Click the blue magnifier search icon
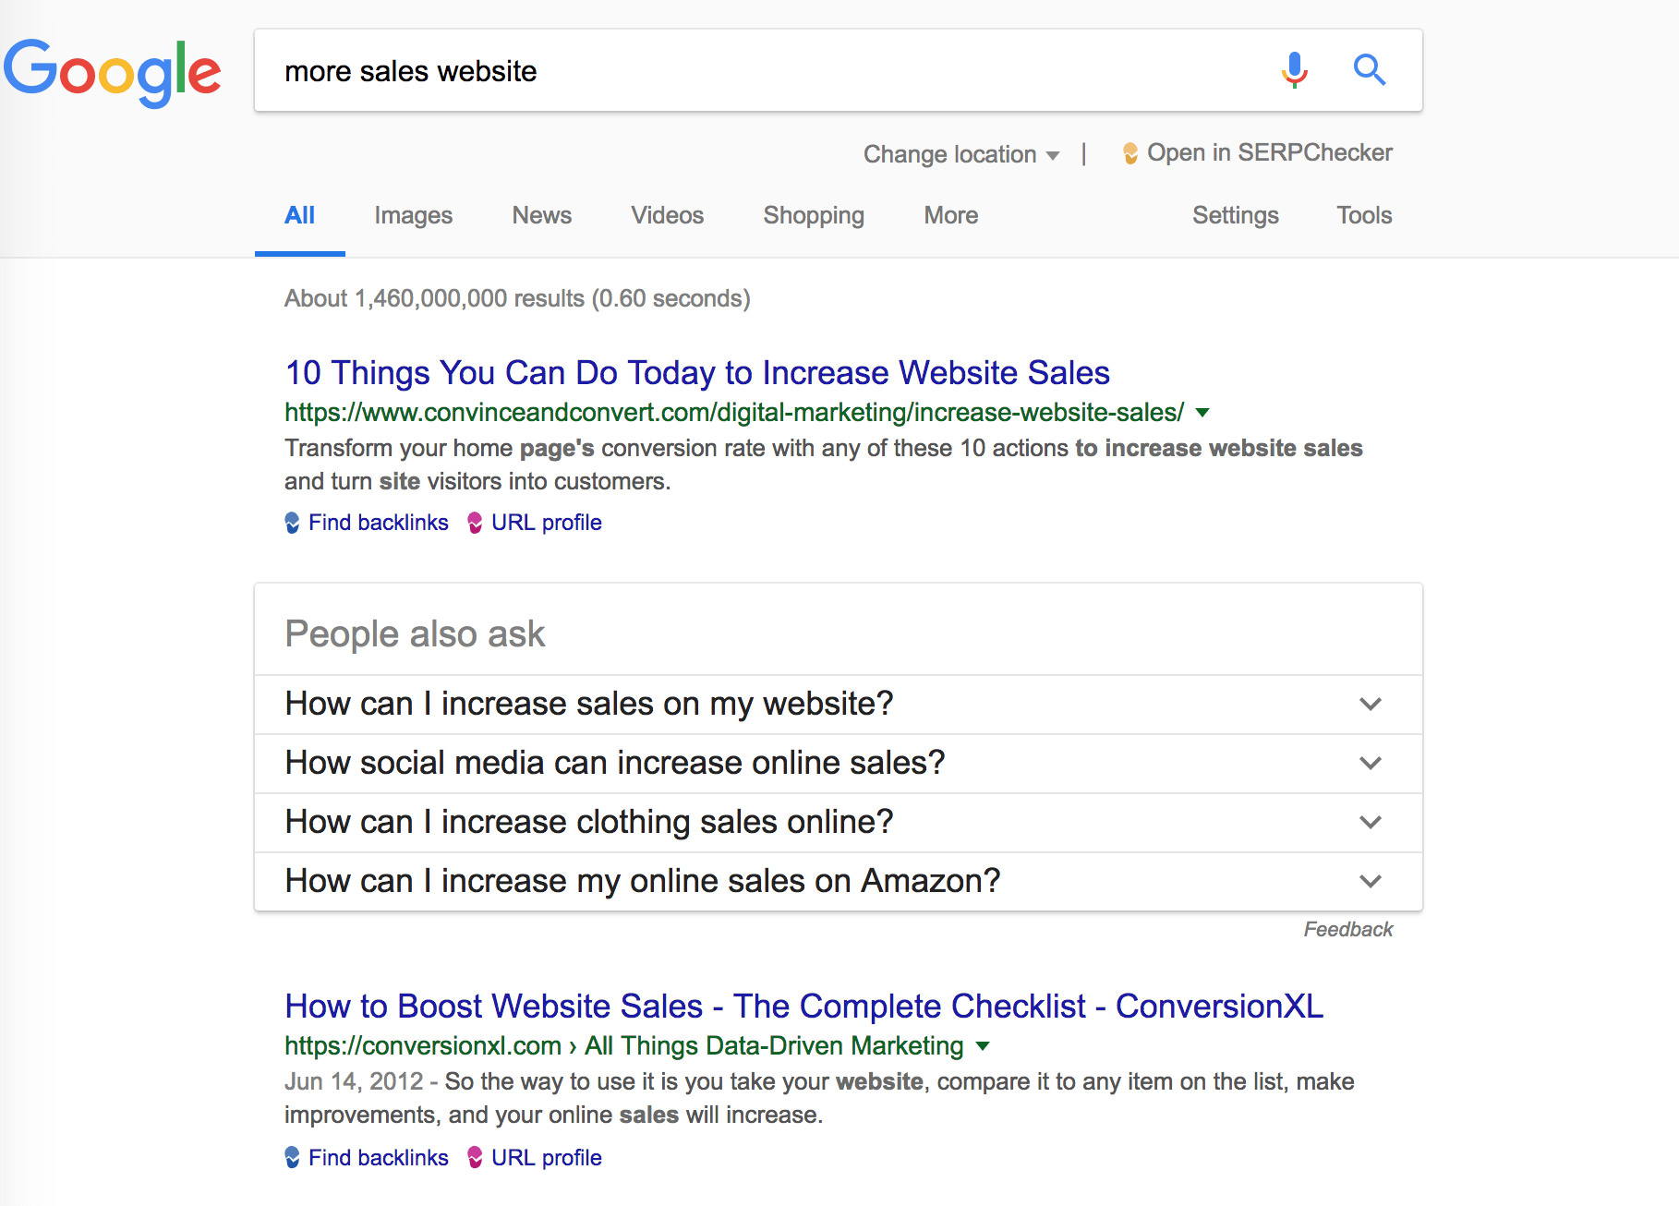1679x1206 pixels. (1370, 70)
